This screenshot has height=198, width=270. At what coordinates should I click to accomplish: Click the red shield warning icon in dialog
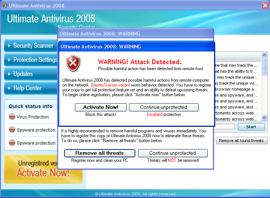[x=73, y=63]
